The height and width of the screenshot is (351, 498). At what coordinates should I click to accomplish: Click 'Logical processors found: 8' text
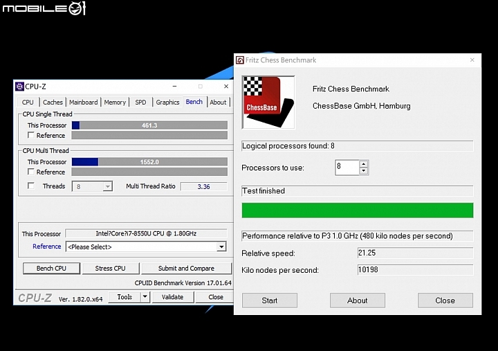coord(288,146)
